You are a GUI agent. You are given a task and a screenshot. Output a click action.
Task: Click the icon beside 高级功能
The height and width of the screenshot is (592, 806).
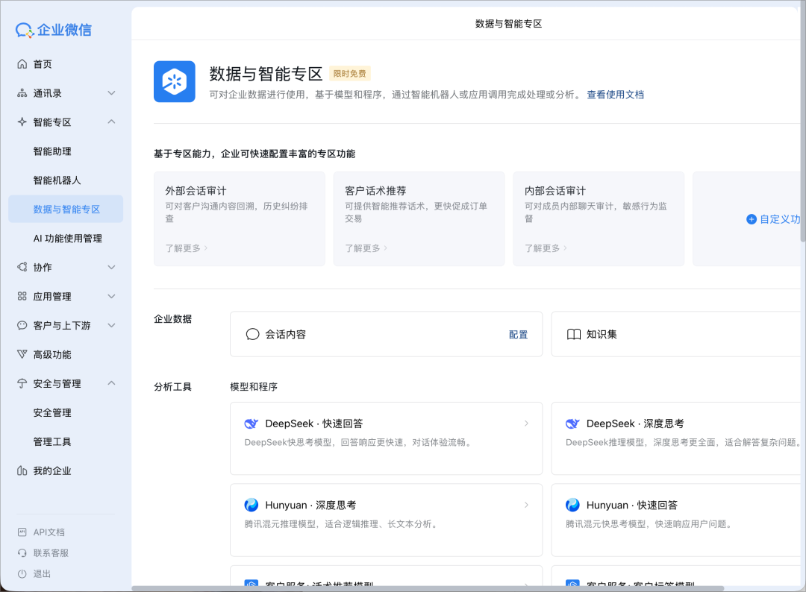click(x=22, y=354)
